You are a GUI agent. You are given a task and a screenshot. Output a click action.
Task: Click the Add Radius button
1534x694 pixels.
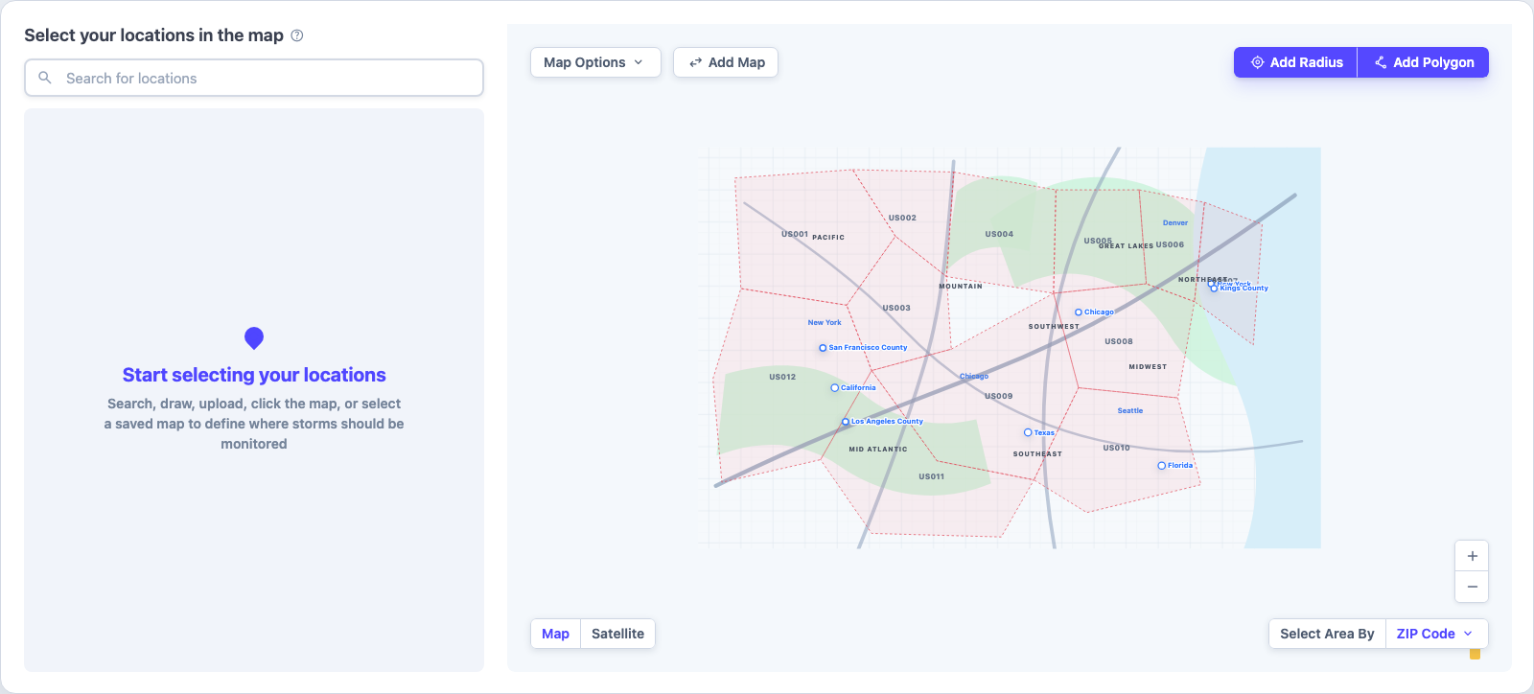click(x=1295, y=62)
